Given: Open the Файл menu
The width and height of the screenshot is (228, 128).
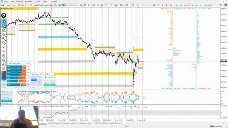Looking at the screenshot, I should pos(6,1).
